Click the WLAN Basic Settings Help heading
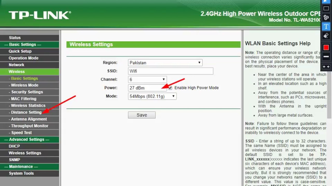This screenshot has width=332, height=186. click(x=278, y=43)
